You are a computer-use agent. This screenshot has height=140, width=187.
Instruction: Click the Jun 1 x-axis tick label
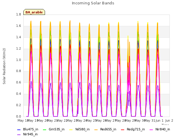160,120
